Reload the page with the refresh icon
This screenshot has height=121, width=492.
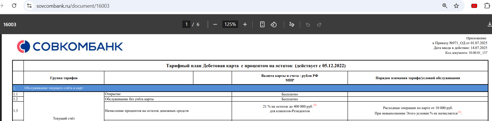click(14, 6)
